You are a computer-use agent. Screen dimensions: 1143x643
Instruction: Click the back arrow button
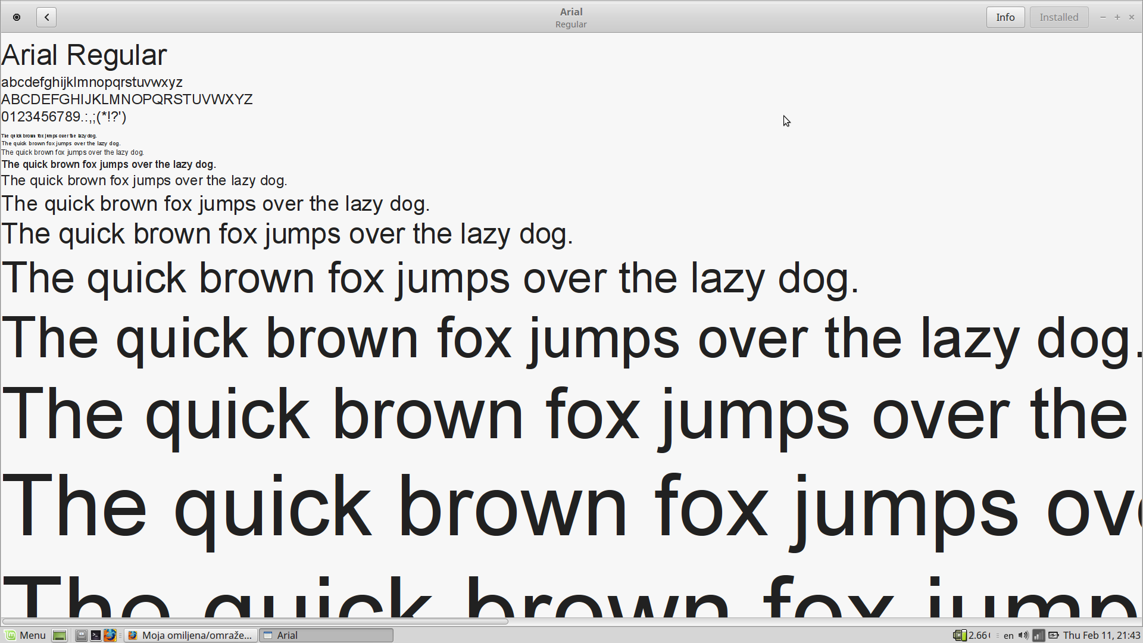click(46, 17)
